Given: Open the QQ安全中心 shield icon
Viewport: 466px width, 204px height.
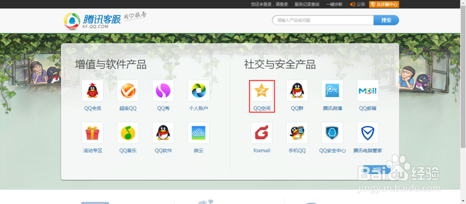Looking at the screenshot, I should click(332, 133).
